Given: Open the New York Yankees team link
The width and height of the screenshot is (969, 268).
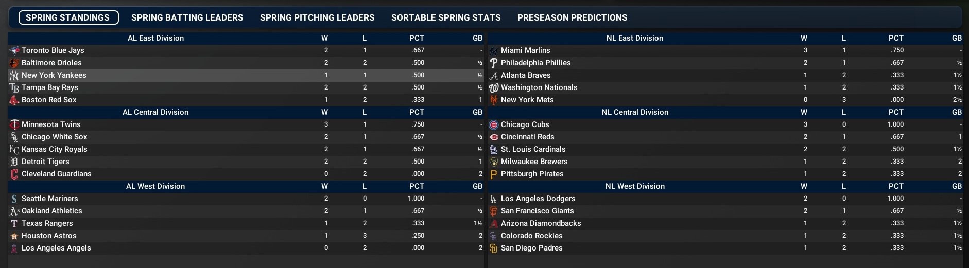Looking at the screenshot, I should pyautogui.click(x=54, y=75).
